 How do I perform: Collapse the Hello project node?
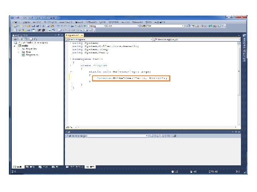[15, 46]
